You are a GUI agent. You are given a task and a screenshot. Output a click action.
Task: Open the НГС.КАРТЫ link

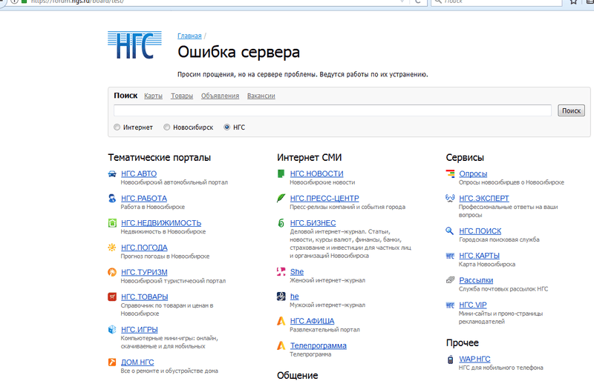coord(479,256)
